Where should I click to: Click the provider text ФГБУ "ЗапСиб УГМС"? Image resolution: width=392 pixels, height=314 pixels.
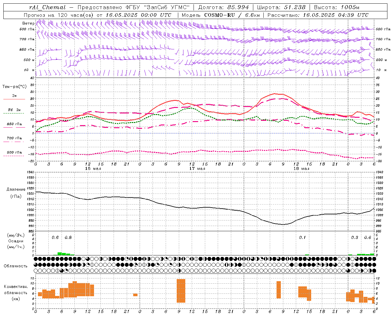tap(158, 7)
